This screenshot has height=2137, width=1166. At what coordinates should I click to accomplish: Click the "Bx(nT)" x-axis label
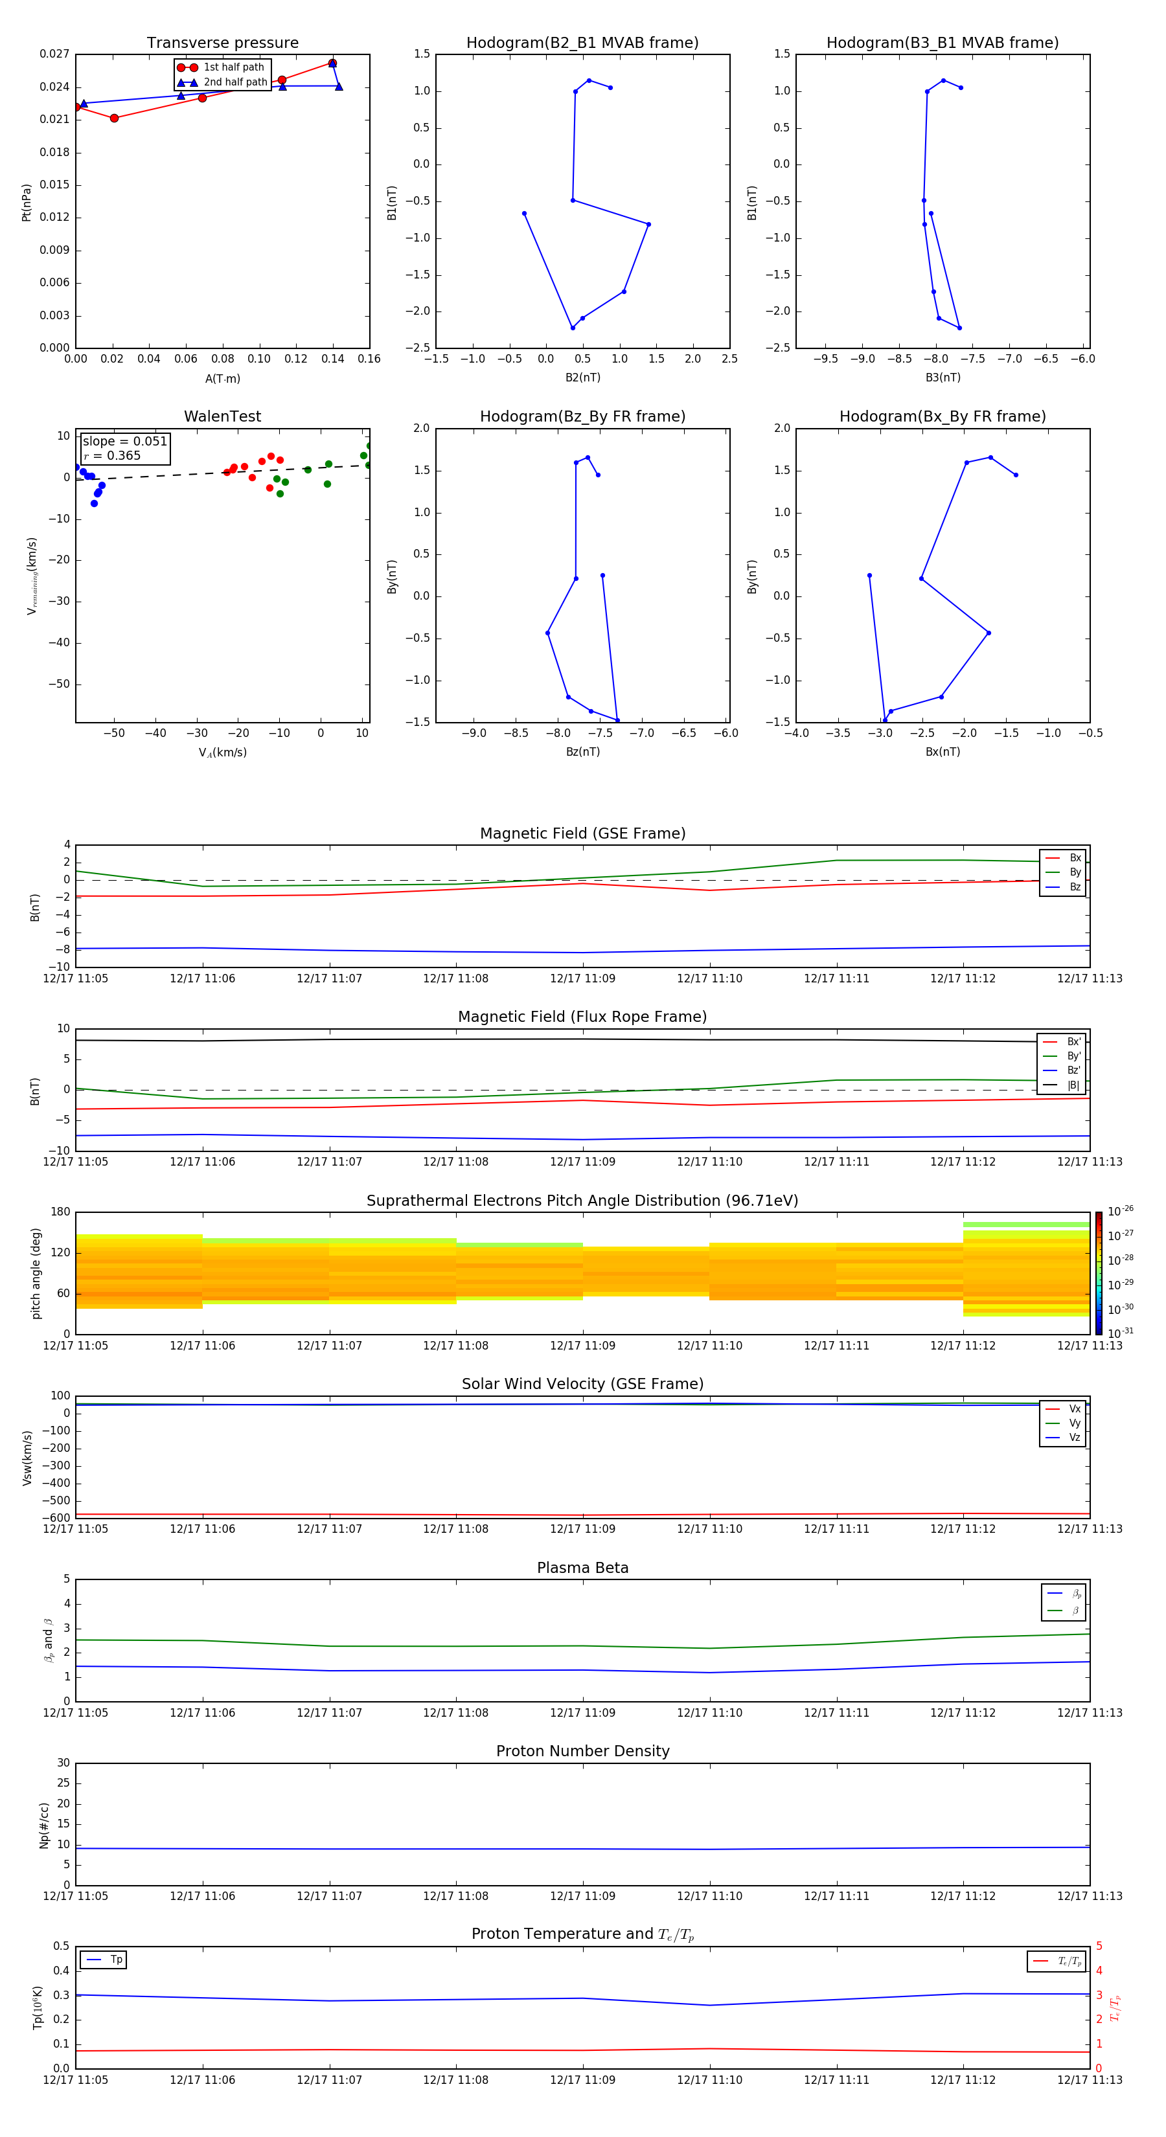coord(943,752)
